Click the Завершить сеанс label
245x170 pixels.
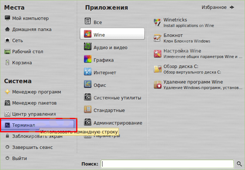click(x=33, y=147)
